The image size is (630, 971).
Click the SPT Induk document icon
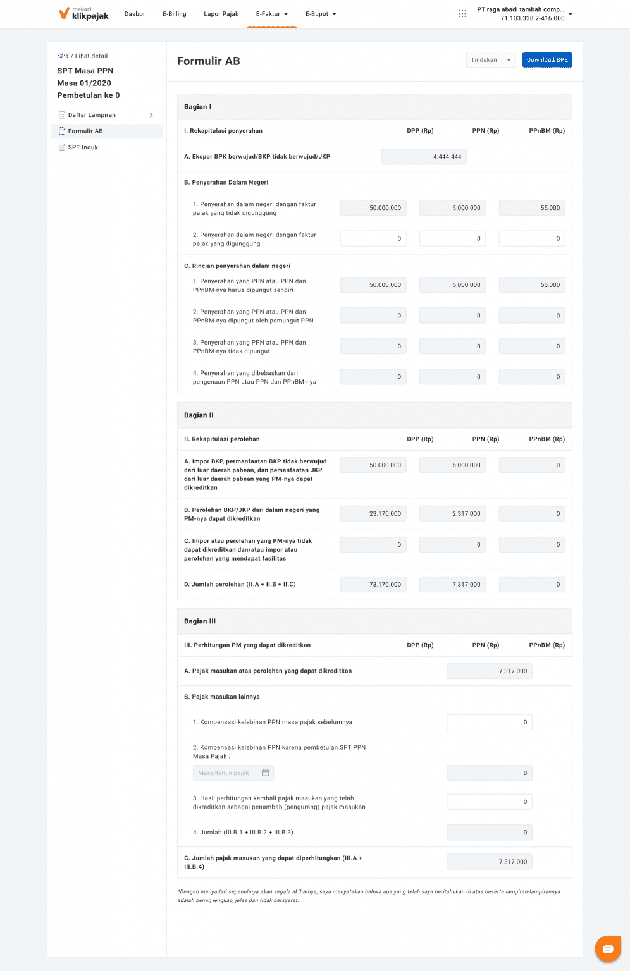tap(62, 147)
